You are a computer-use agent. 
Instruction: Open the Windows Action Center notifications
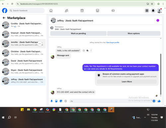(x=162, y=117)
